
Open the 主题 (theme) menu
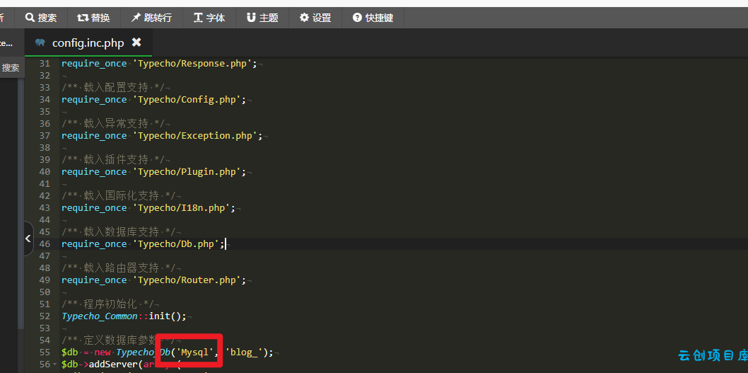[x=262, y=18]
